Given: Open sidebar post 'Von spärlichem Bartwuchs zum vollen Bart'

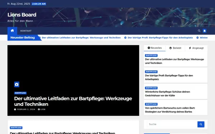Looking at the screenshot, I should pos(170,110).
